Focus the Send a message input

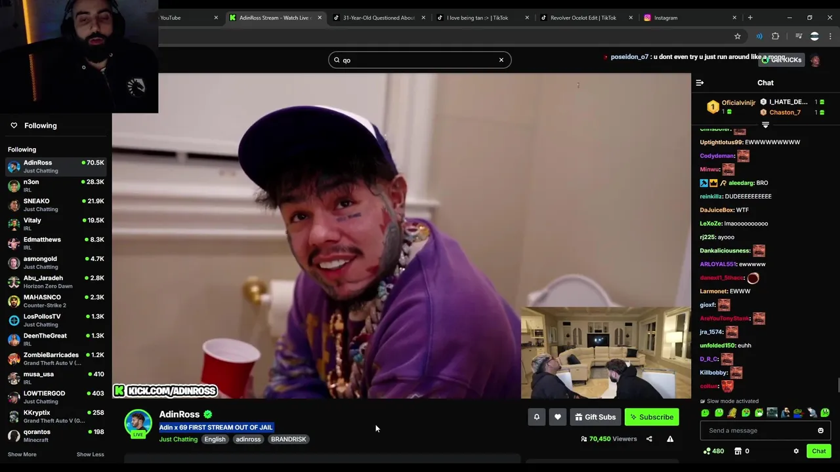tap(765, 431)
